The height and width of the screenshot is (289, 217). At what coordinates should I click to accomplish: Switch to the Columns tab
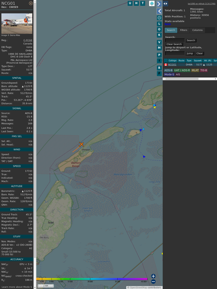pos(197,30)
